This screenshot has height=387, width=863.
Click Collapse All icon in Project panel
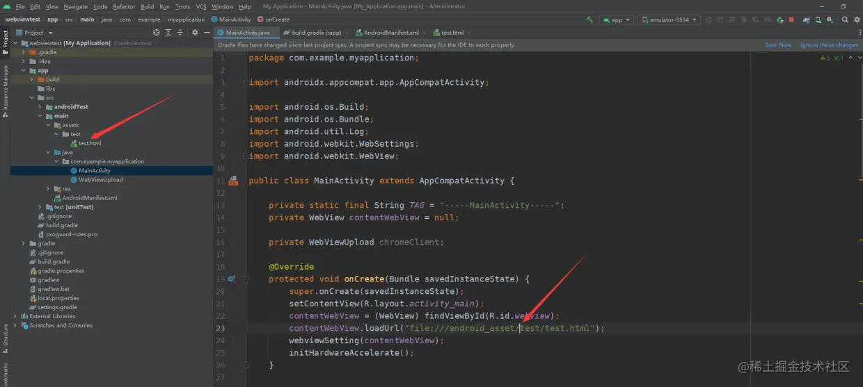179,32
